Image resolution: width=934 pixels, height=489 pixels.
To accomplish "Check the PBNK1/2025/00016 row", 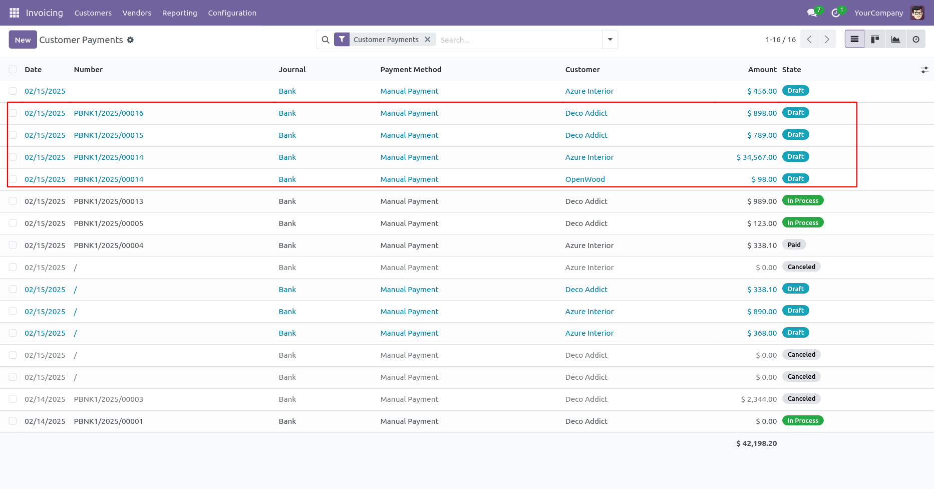I will (13, 113).
